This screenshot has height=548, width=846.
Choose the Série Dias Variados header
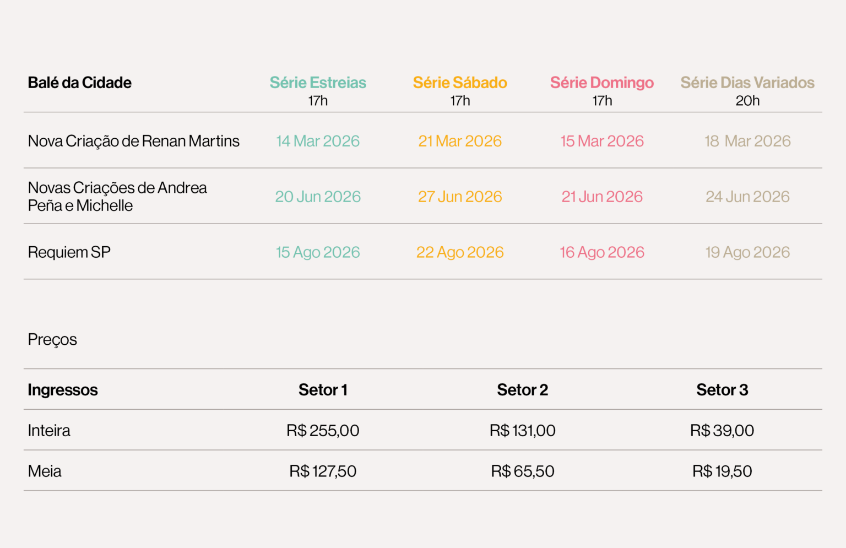coord(747,83)
